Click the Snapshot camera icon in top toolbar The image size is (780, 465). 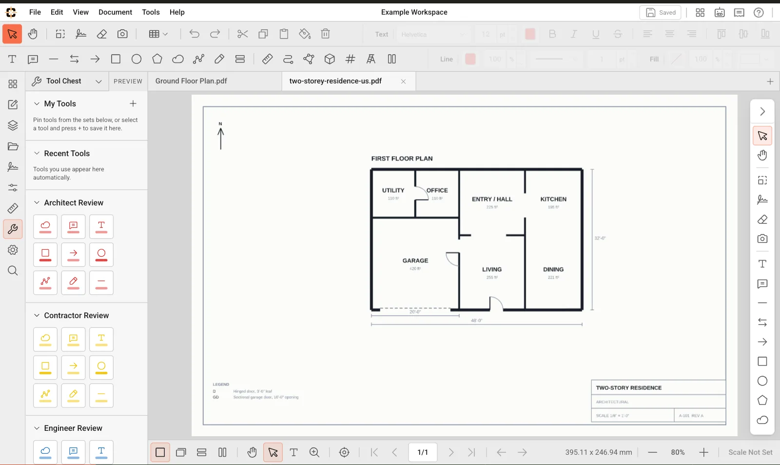click(x=122, y=34)
